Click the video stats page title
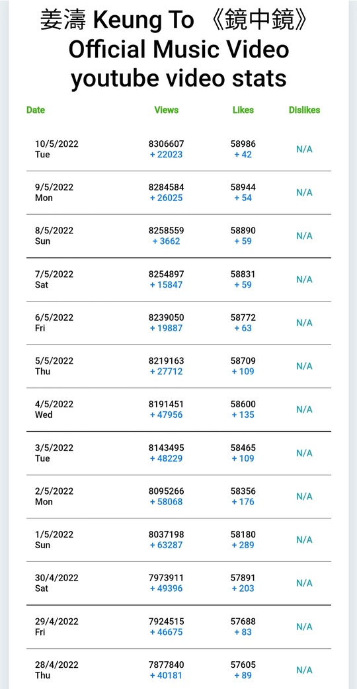This screenshot has height=689, width=357. (178, 50)
